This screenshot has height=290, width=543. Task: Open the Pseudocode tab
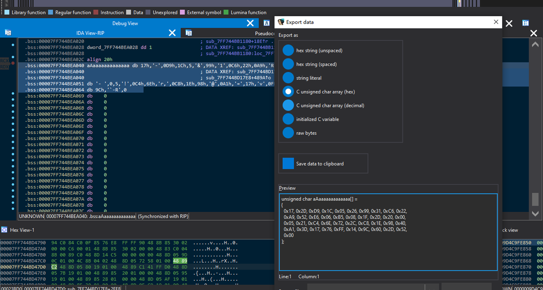tap(265, 33)
